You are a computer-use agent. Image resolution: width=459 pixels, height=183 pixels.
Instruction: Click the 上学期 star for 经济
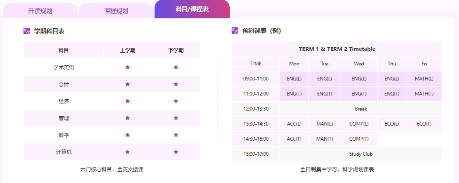tap(127, 101)
